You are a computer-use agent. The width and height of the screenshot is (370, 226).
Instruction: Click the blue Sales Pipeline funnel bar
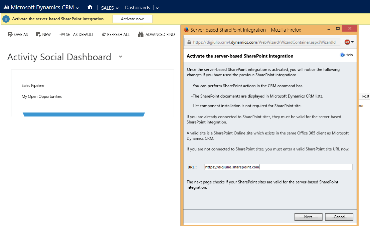coord(84,114)
